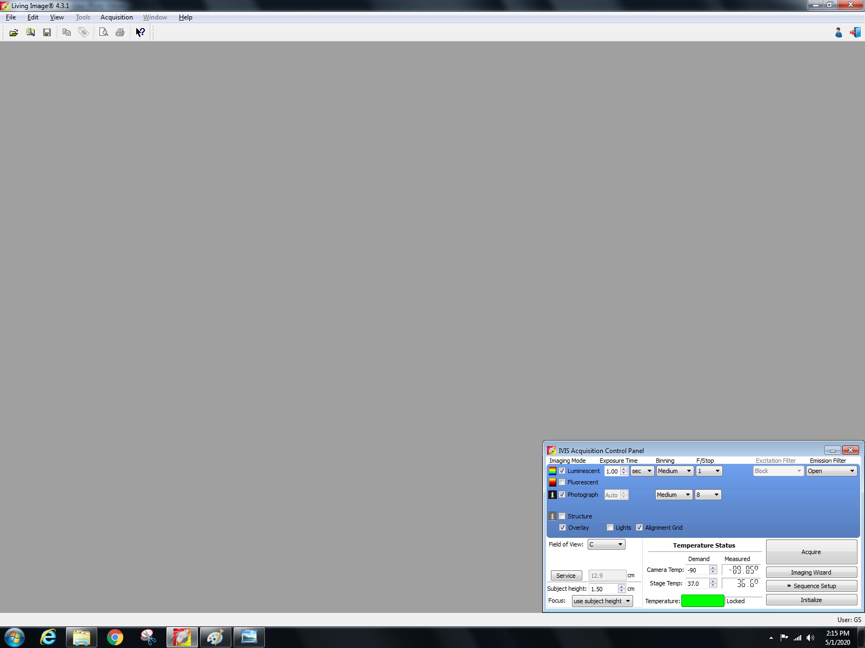Click the volume speaker tray icon
The height and width of the screenshot is (648, 865).
810,638
